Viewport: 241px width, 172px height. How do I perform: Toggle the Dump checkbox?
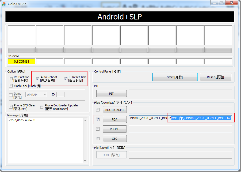point(11,95)
